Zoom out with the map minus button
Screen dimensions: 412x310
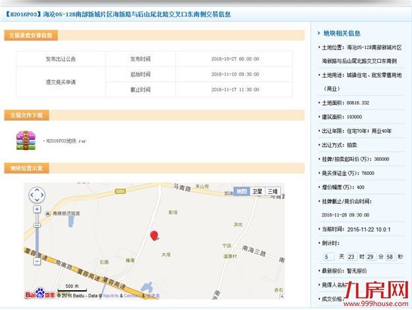click(37, 261)
